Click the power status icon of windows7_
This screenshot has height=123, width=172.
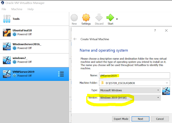[x=15, y=62]
